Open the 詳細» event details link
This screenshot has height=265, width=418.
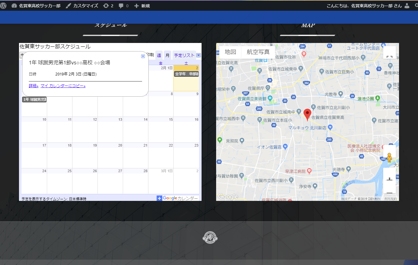(x=34, y=86)
